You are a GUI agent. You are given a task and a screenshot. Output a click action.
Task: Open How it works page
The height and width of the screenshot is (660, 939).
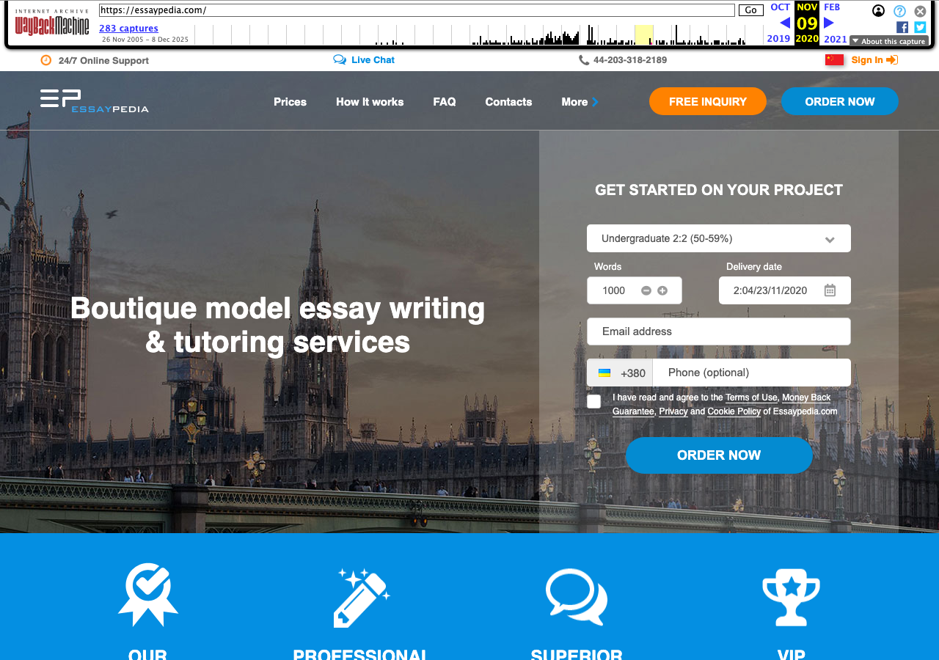point(370,102)
